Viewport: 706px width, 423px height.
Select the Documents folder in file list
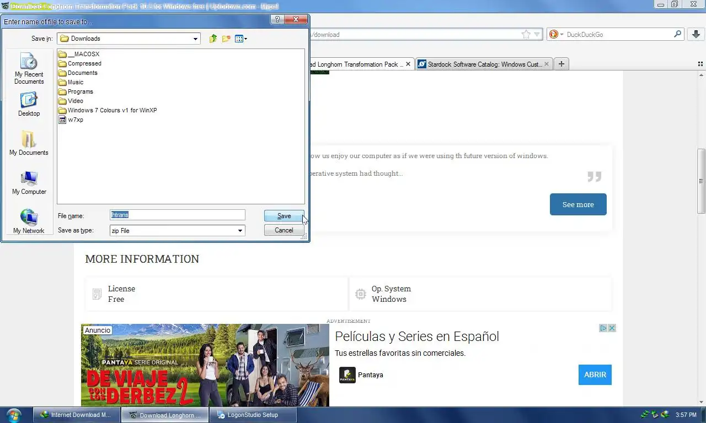click(78, 73)
